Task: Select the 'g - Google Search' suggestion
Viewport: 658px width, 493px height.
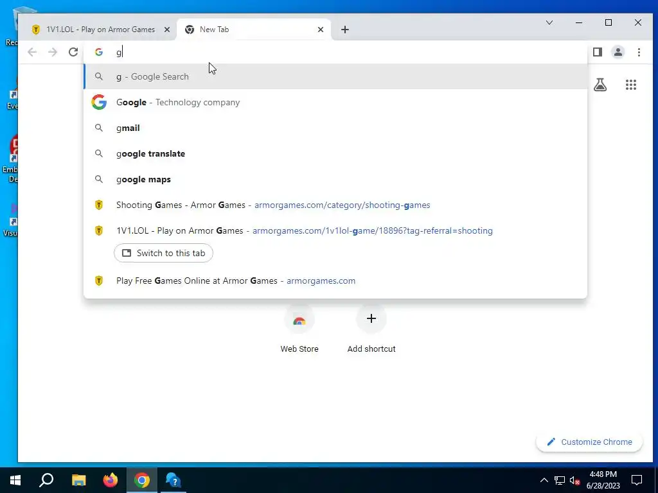Action: click(335, 77)
